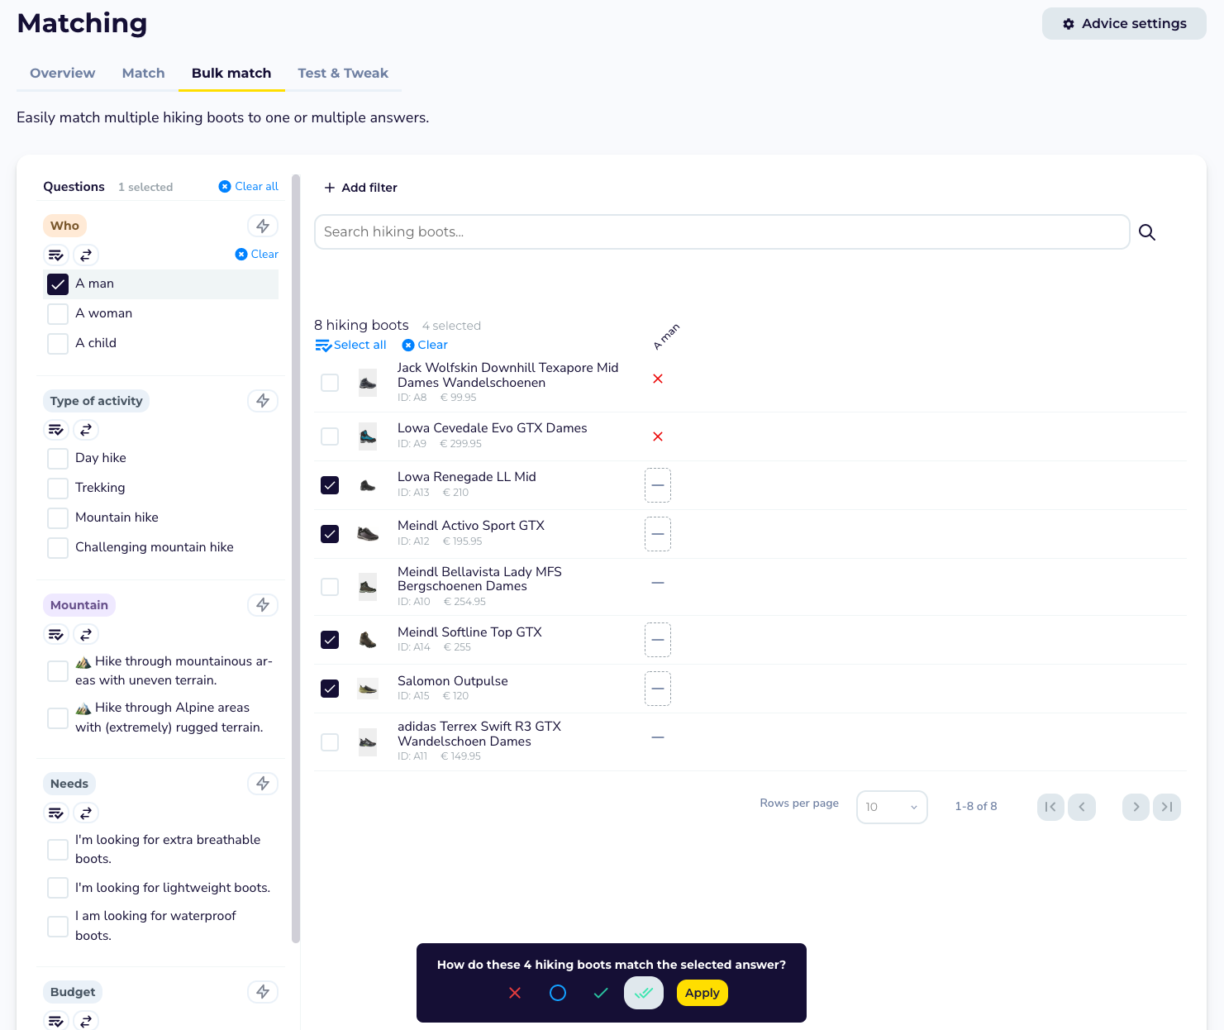The height and width of the screenshot is (1030, 1224).
Task: Check lightweight boots need answer
Action: pos(58,888)
